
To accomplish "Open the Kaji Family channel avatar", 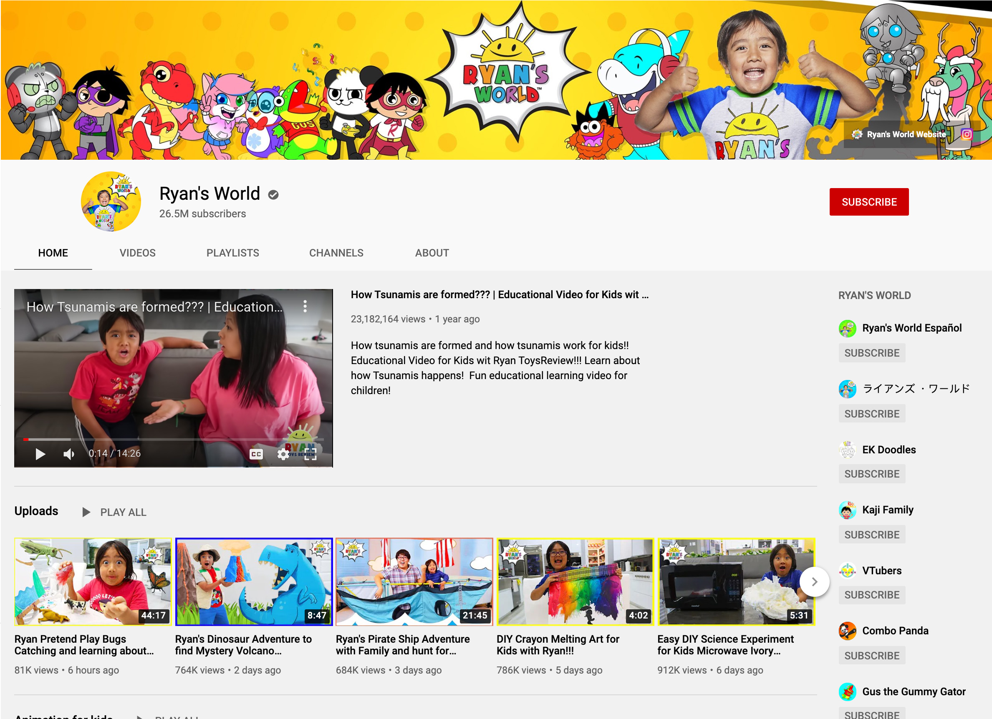I will 847,510.
